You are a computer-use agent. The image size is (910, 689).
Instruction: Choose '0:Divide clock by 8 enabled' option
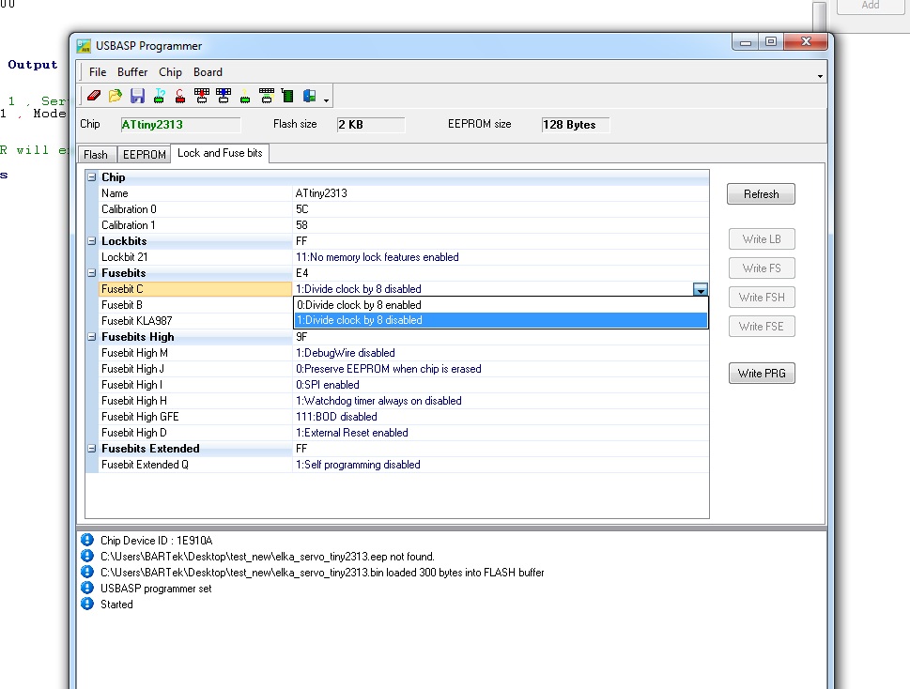pyautogui.click(x=501, y=305)
